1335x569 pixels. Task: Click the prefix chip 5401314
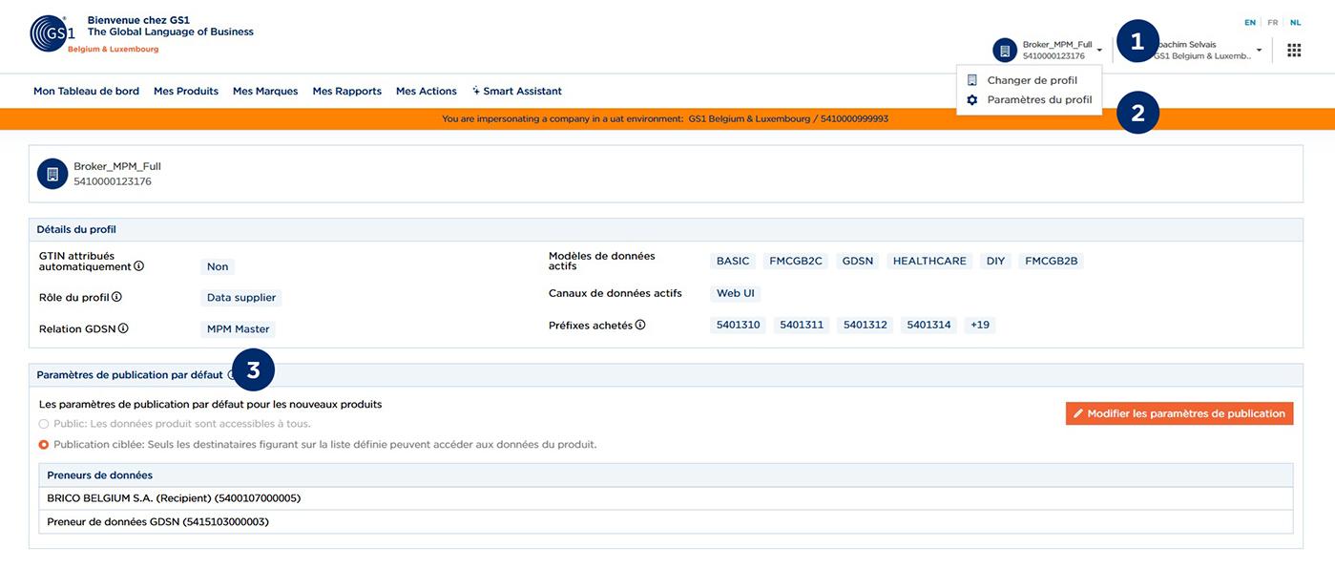coord(928,325)
